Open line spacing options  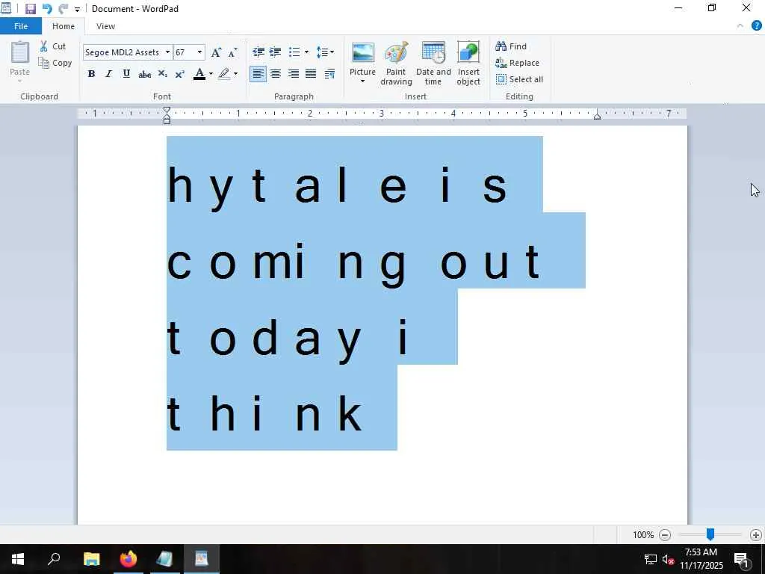point(324,52)
